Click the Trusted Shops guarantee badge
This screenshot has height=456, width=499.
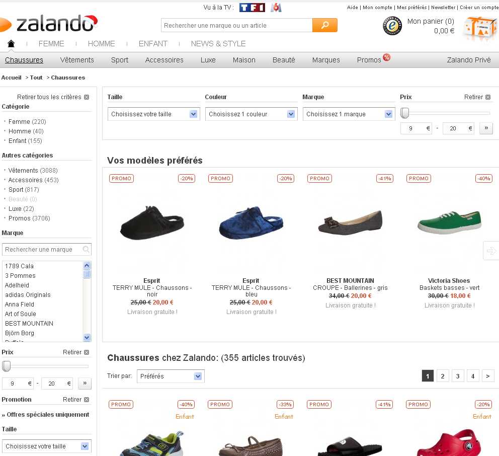(392, 26)
